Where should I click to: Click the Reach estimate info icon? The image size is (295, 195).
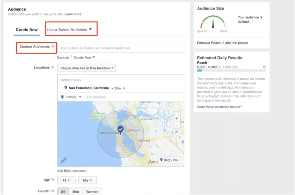click(x=264, y=67)
